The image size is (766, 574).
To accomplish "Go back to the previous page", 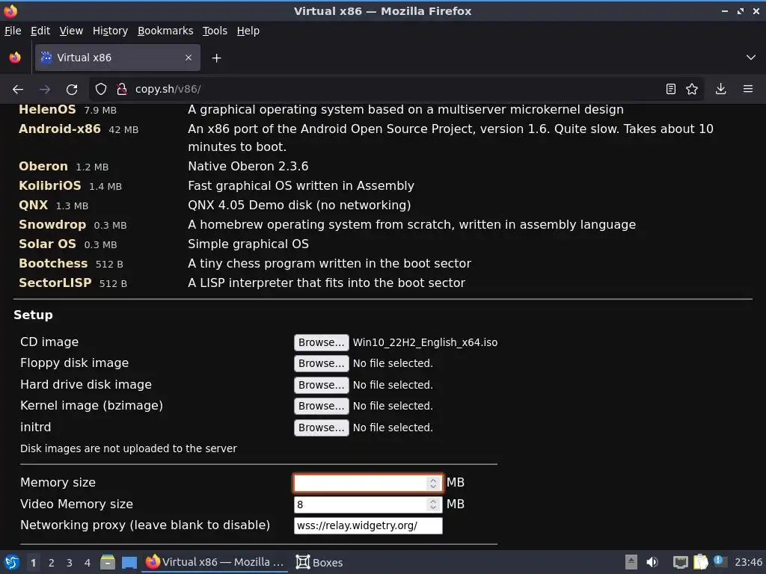I will [x=18, y=90].
